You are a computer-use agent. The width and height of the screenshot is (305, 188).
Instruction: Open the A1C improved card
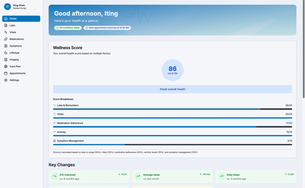tap(89, 177)
